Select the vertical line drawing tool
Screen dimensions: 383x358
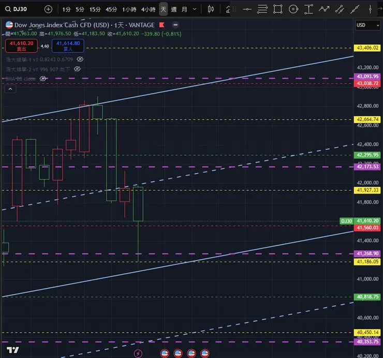[370, 9]
